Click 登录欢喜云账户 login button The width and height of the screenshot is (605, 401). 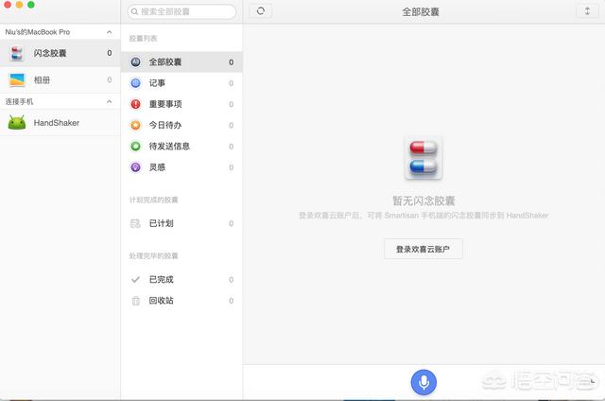pos(423,249)
